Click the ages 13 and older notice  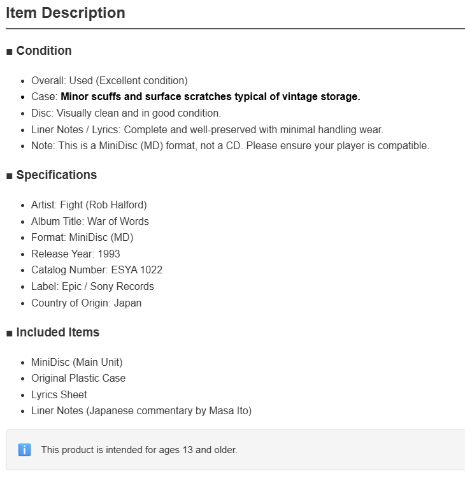pos(139,450)
